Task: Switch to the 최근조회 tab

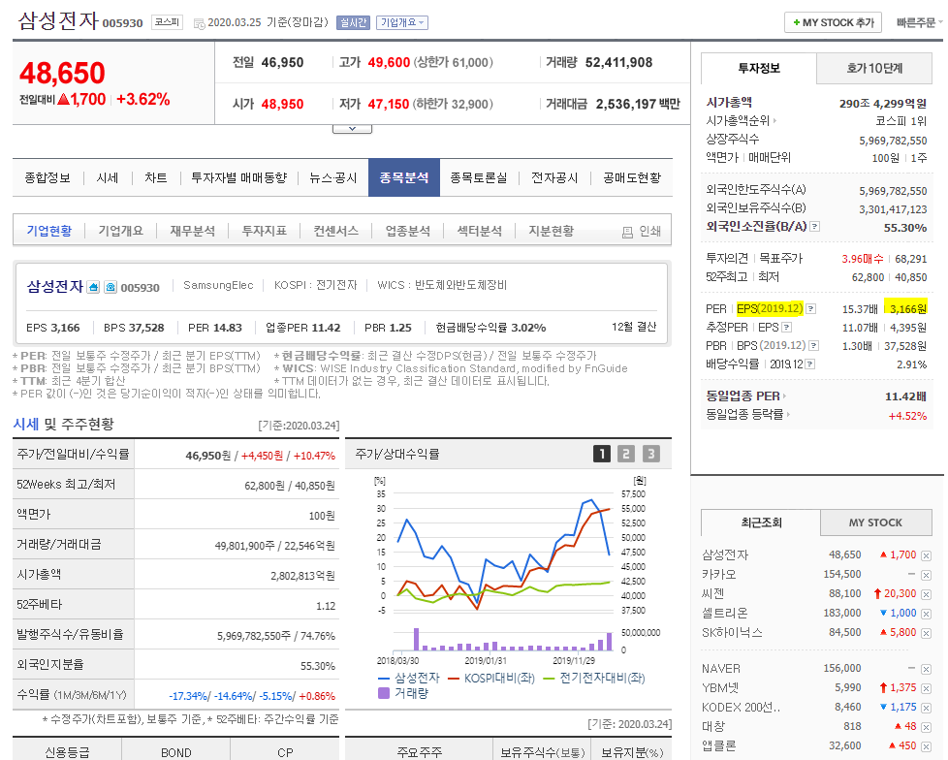Action: pyautogui.click(x=761, y=522)
